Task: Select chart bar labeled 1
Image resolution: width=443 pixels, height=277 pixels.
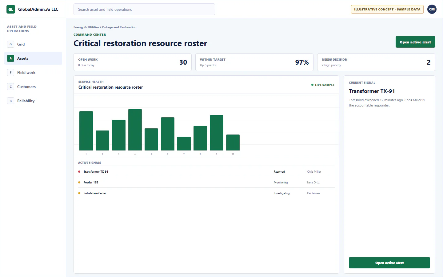Action: pyautogui.click(x=86, y=131)
